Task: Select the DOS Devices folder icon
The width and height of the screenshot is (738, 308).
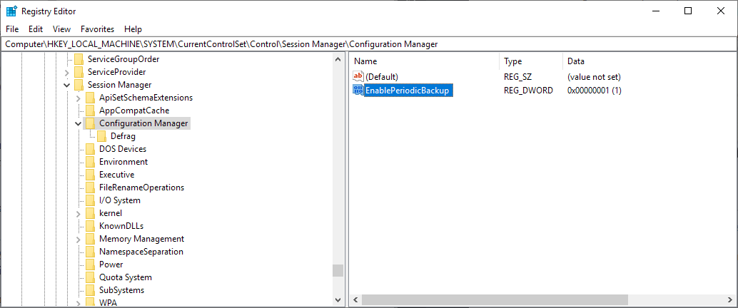Action: pyautogui.click(x=90, y=149)
